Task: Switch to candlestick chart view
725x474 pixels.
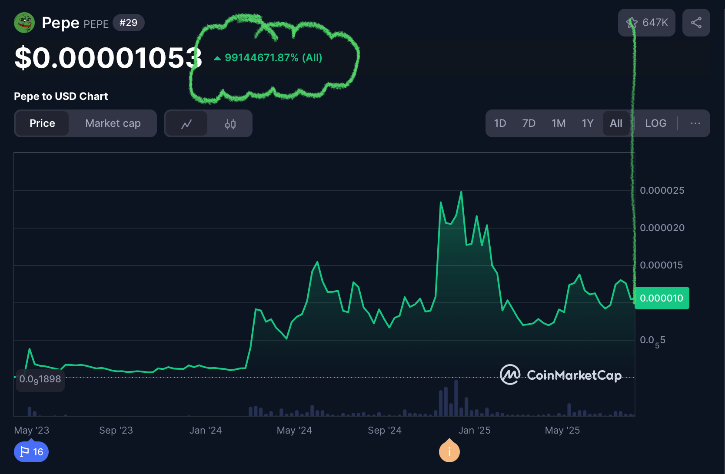Action: point(230,124)
